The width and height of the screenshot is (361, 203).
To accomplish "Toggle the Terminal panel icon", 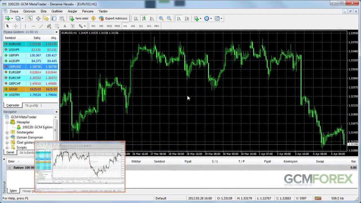I will tap(54, 18).
